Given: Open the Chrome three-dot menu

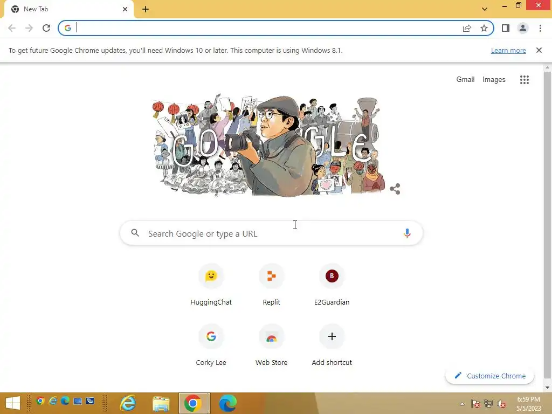Looking at the screenshot, I should click(540, 28).
